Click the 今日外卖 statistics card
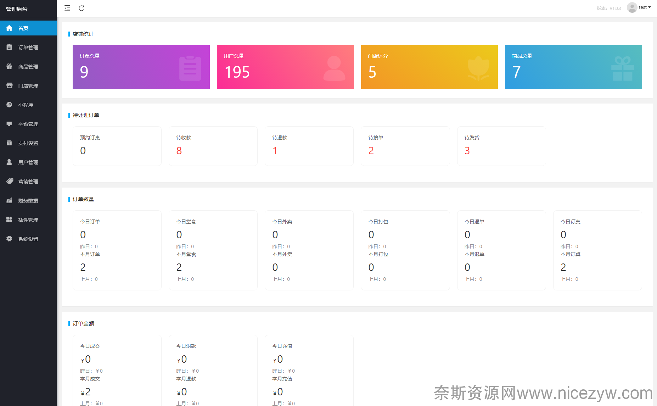Screen dimensions: 657x406 pyautogui.click(x=309, y=250)
